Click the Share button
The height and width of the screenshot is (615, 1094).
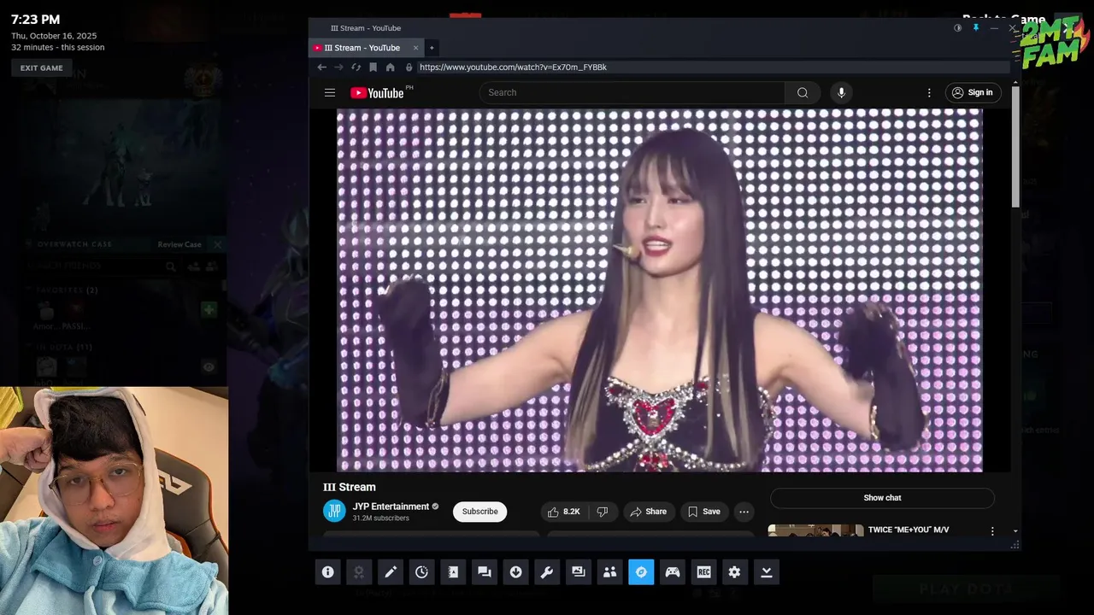[x=649, y=512]
